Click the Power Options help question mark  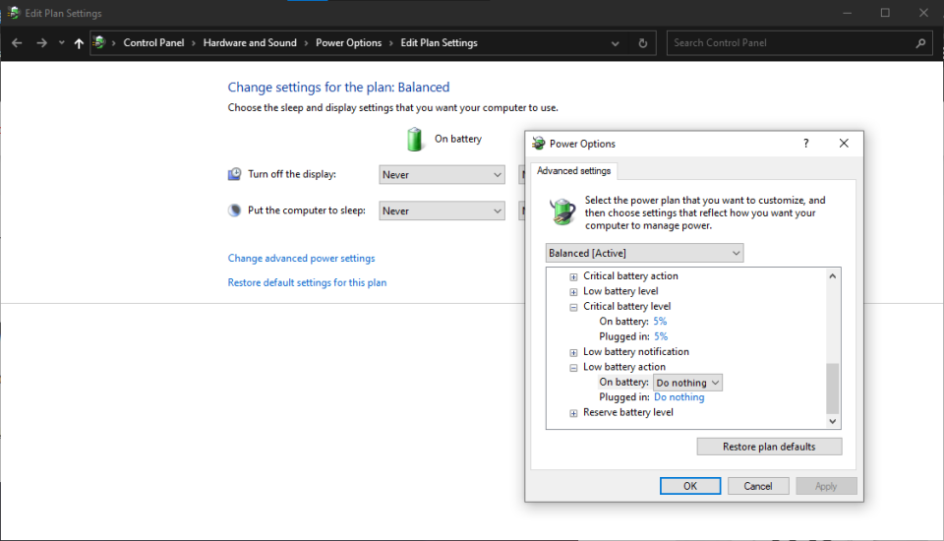806,144
